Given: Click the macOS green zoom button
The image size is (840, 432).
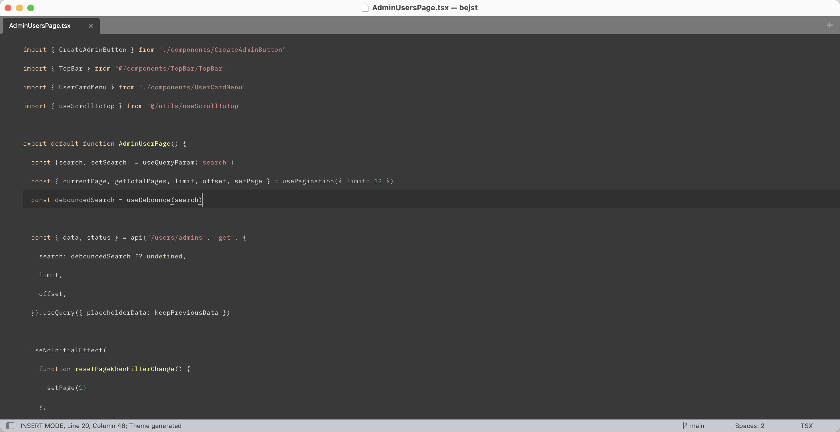Looking at the screenshot, I should click(x=31, y=8).
